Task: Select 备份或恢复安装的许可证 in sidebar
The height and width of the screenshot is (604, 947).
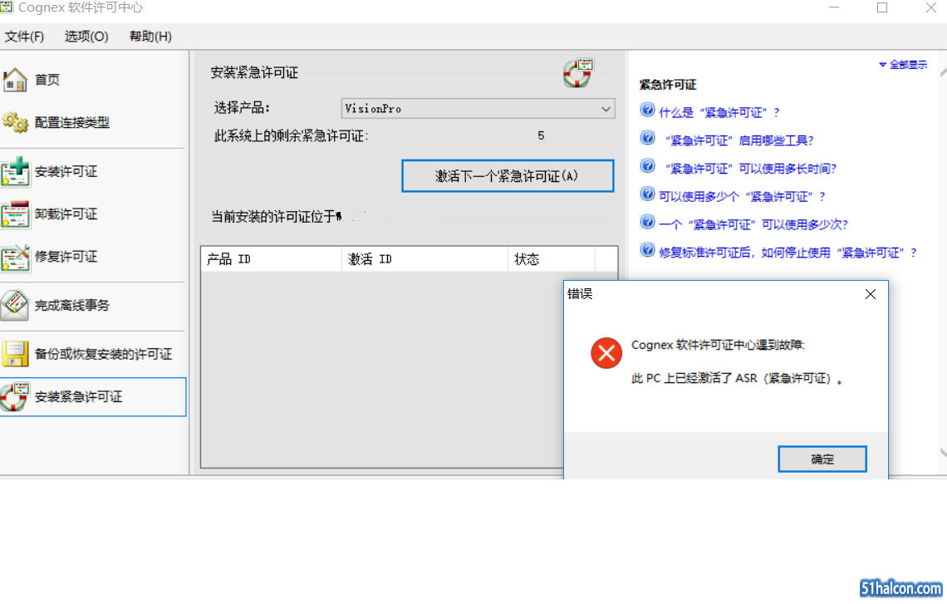Action: tap(103, 354)
